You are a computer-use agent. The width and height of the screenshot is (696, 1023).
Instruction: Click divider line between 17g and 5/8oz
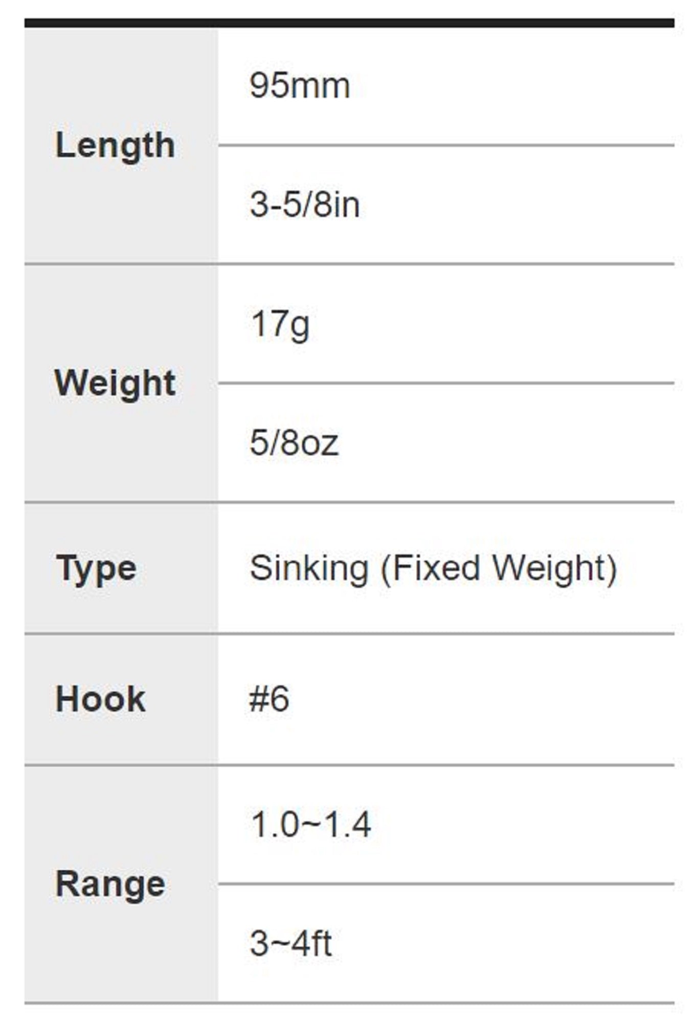tap(446, 383)
